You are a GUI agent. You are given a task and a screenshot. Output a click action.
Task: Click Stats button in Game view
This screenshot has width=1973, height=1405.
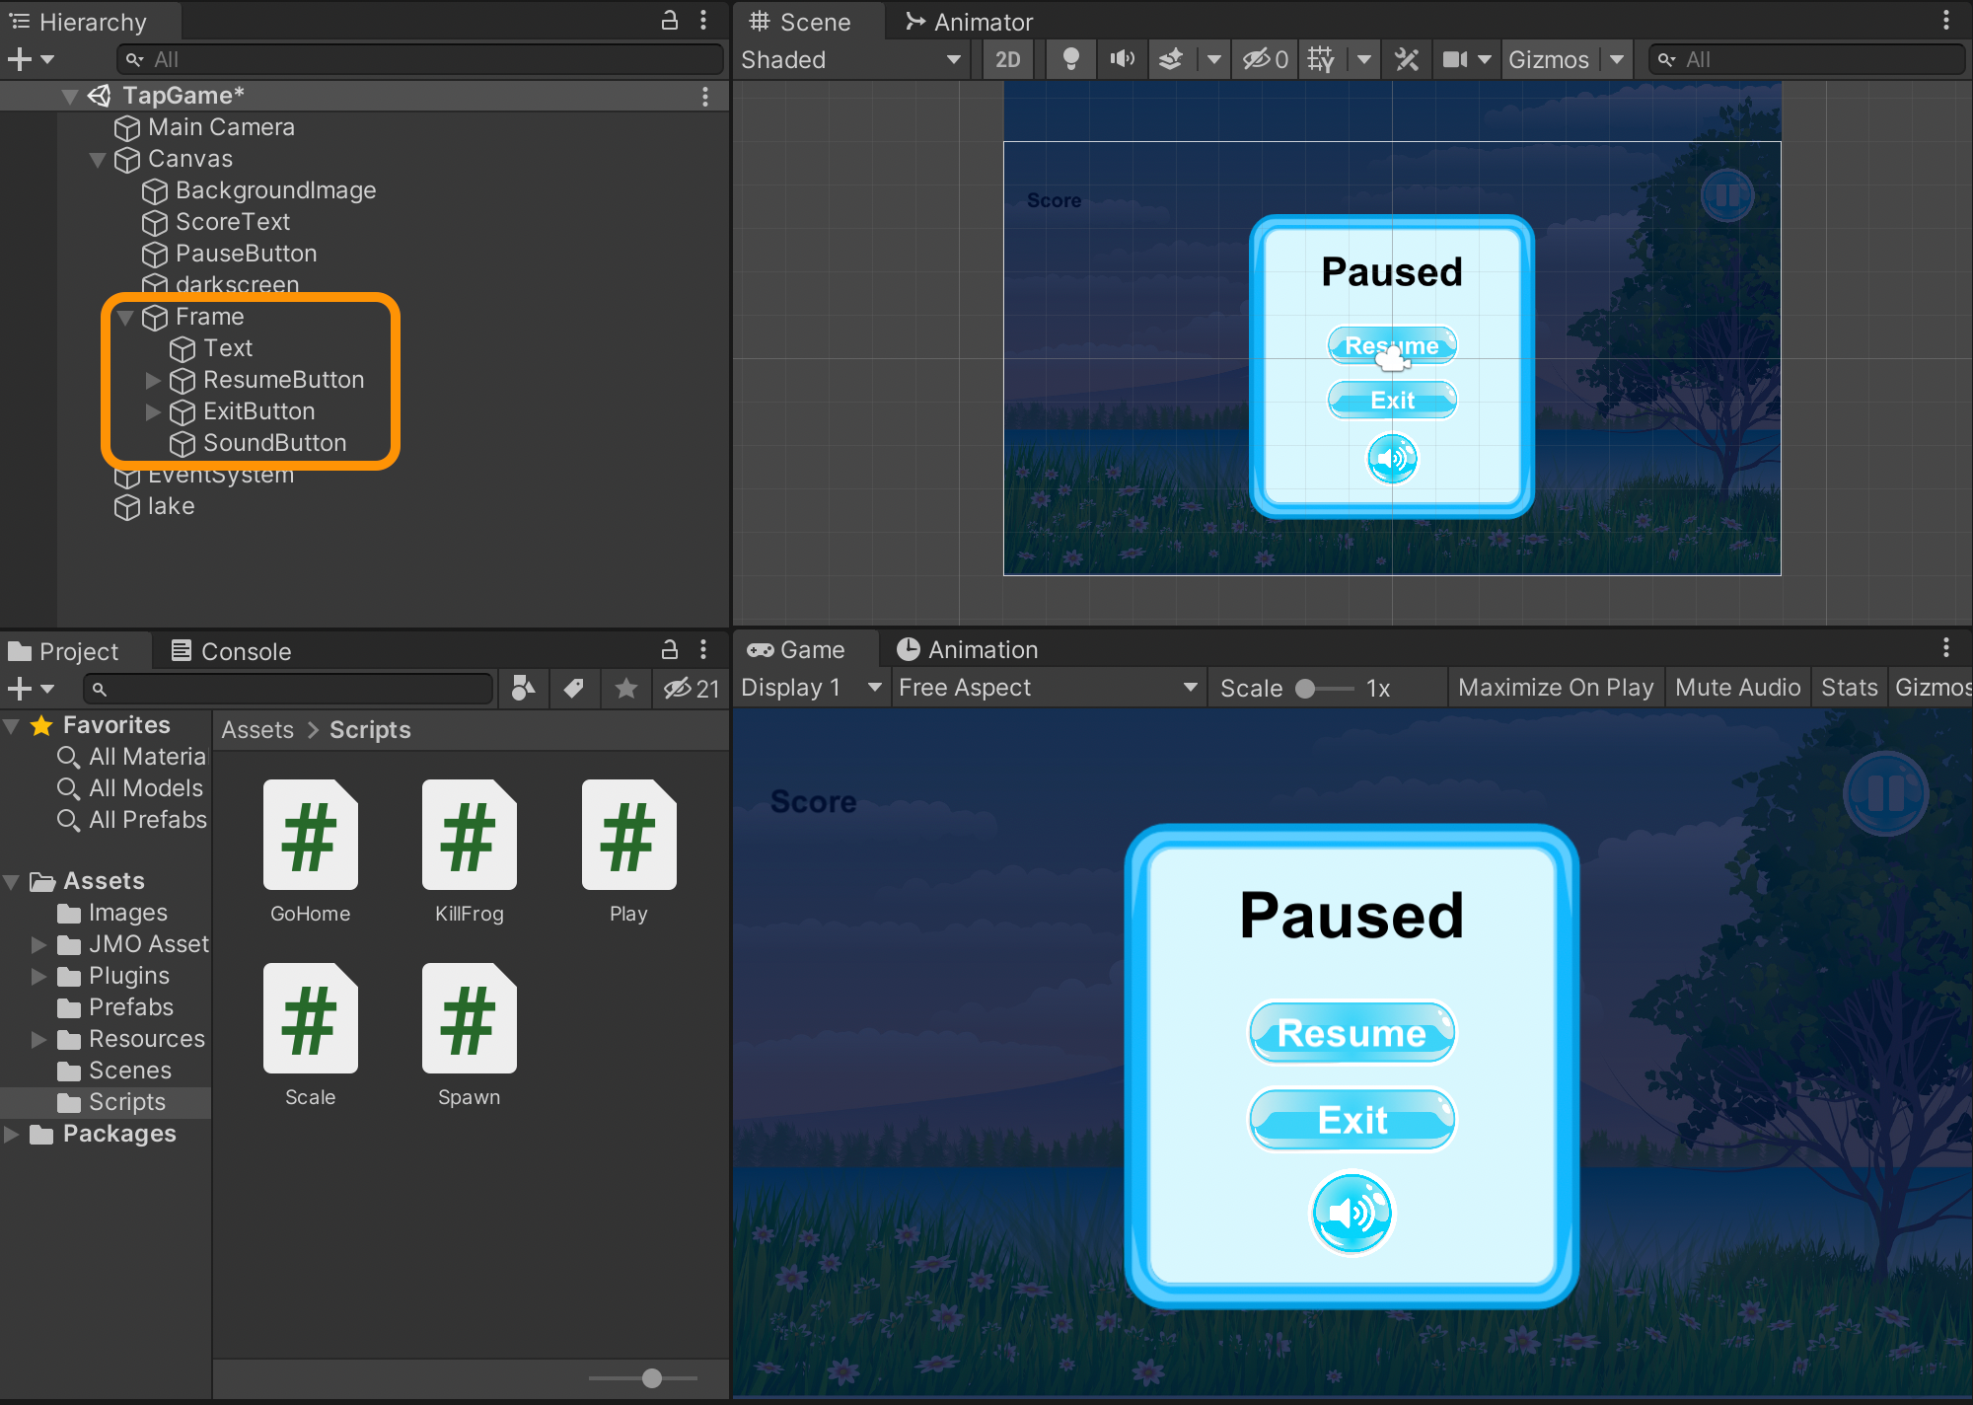tap(1849, 688)
